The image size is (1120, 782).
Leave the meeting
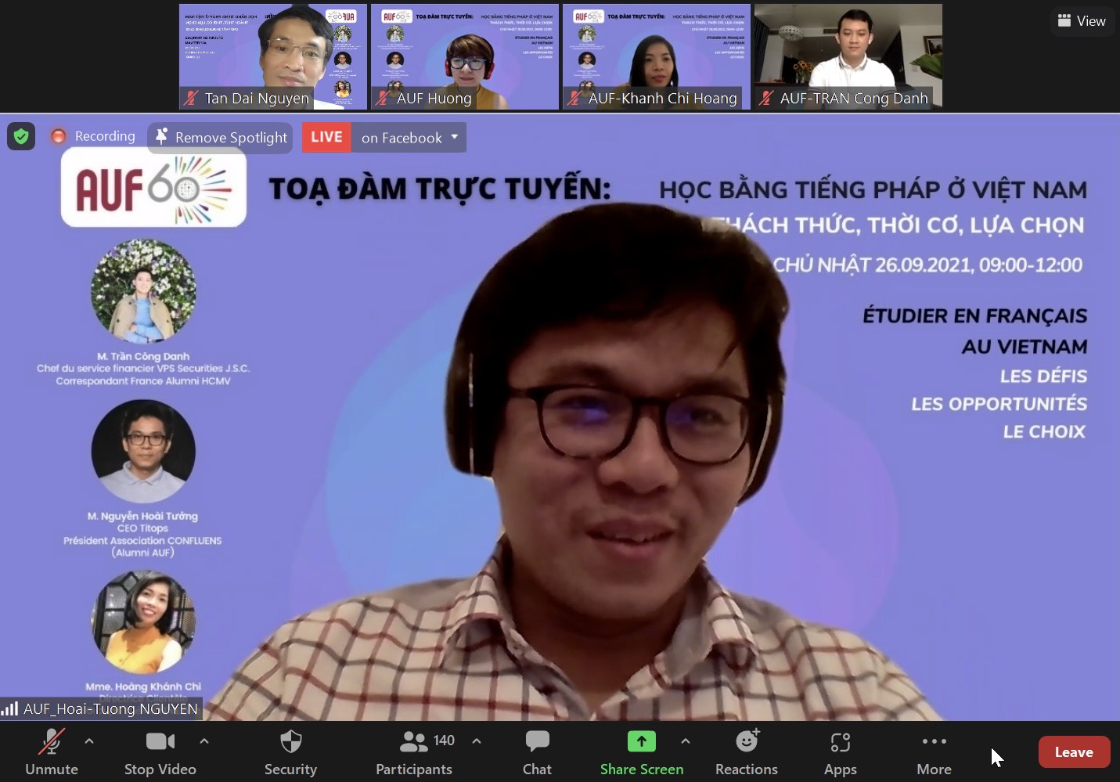click(1073, 752)
